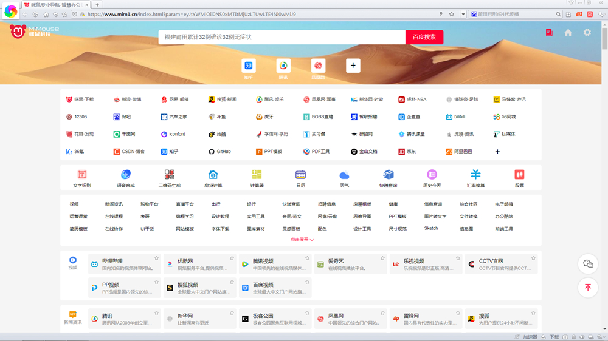
Task: Open the 12306 link
Action: (x=77, y=117)
